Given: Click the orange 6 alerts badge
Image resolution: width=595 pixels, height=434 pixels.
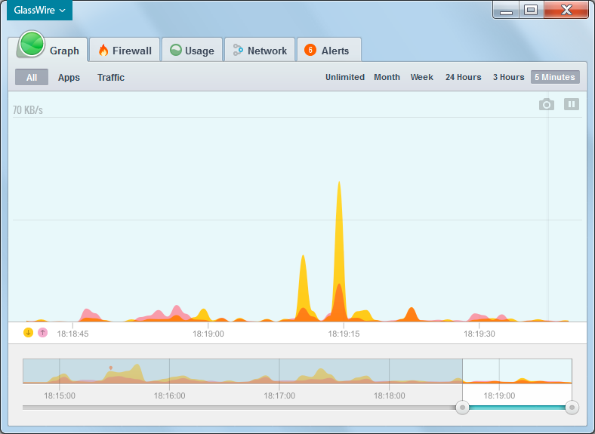Looking at the screenshot, I should (x=310, y=50).
